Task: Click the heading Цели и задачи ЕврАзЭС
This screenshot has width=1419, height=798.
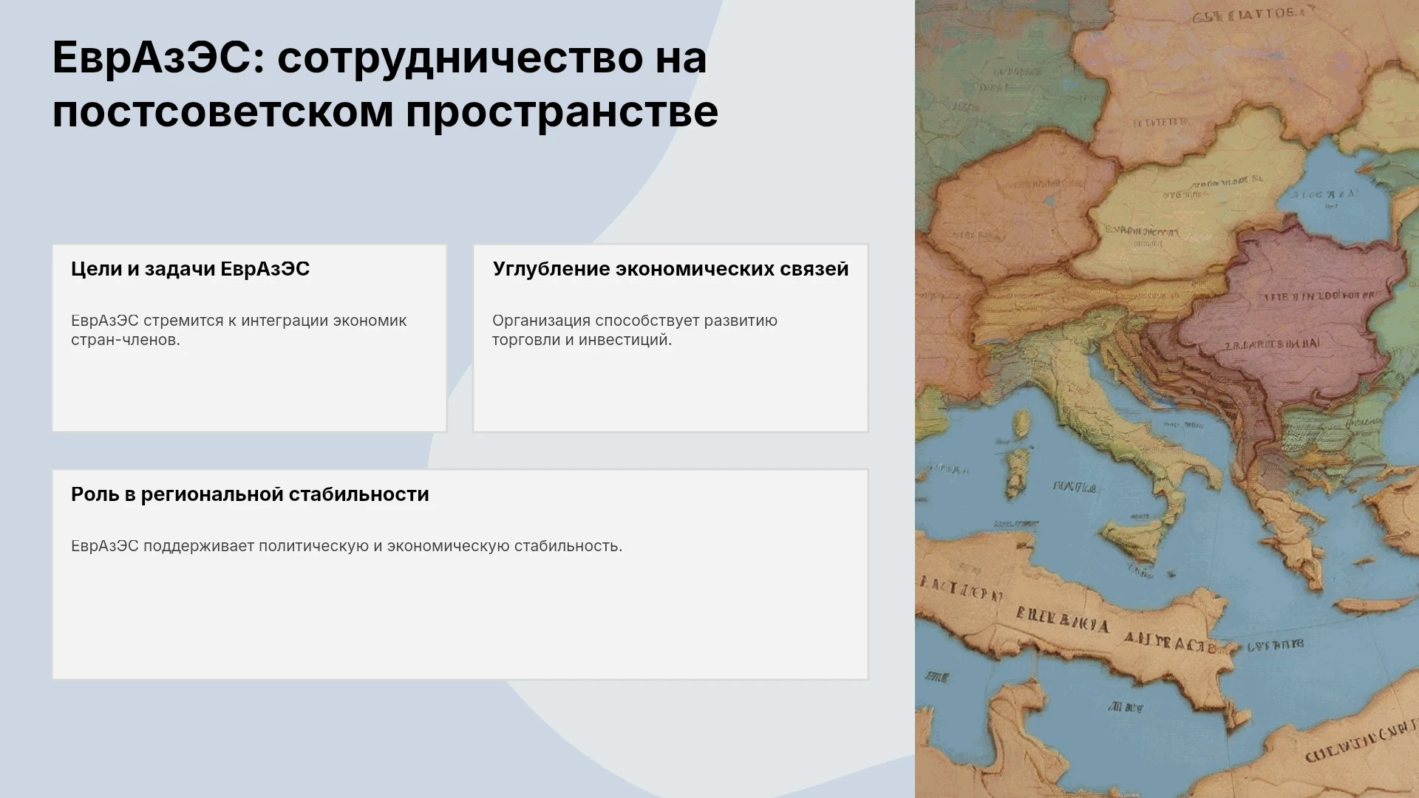Action: point(190,269)
